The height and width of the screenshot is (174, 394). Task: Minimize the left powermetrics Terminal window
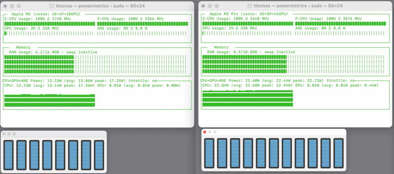(x=12, y=6)
